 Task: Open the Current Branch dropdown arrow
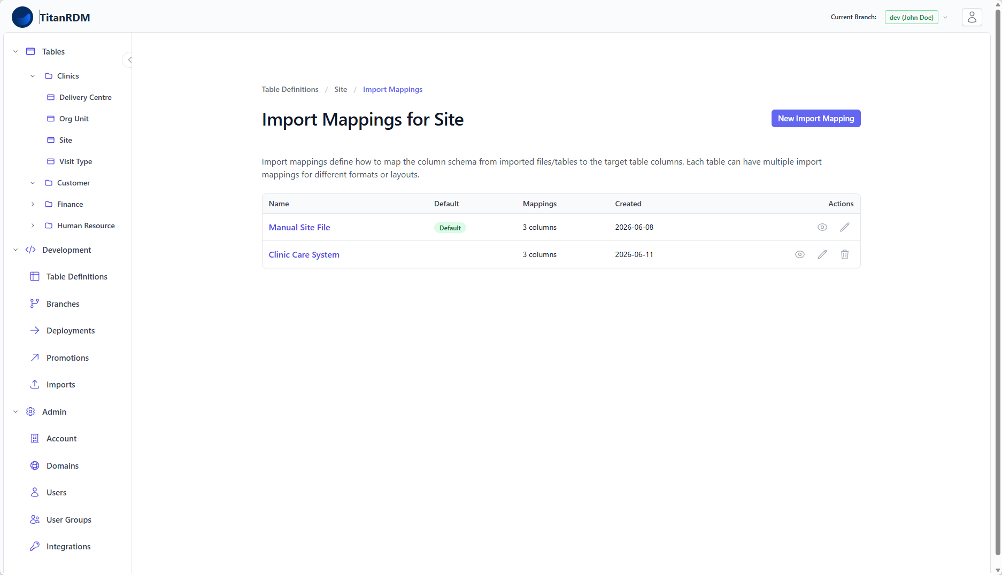pyautogui.click(x=945, y=18)
